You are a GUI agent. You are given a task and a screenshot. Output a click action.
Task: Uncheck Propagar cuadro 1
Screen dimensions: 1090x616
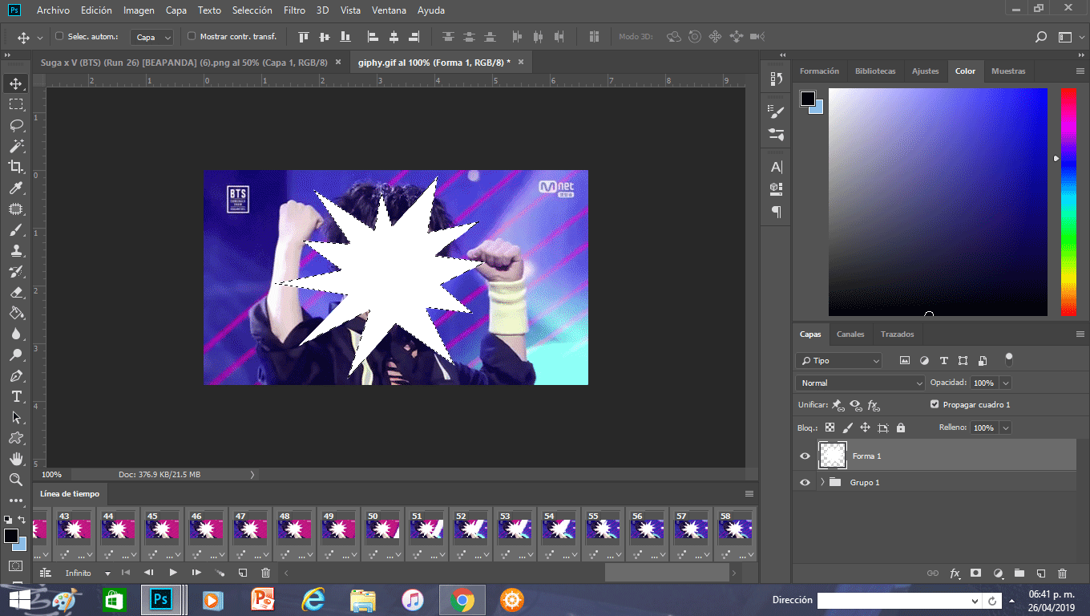pos(935,404)
